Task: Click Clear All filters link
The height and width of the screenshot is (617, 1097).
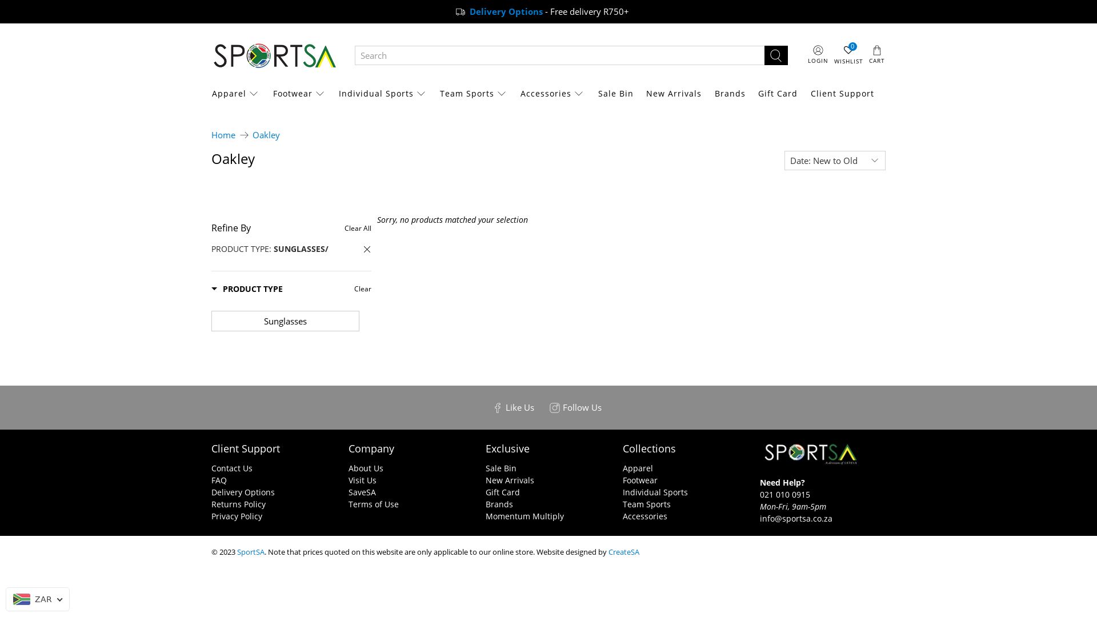Action: click(358, 229)
